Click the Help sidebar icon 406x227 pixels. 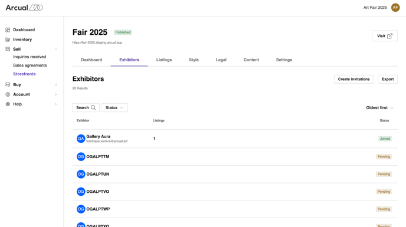click(x=8, y=104)
